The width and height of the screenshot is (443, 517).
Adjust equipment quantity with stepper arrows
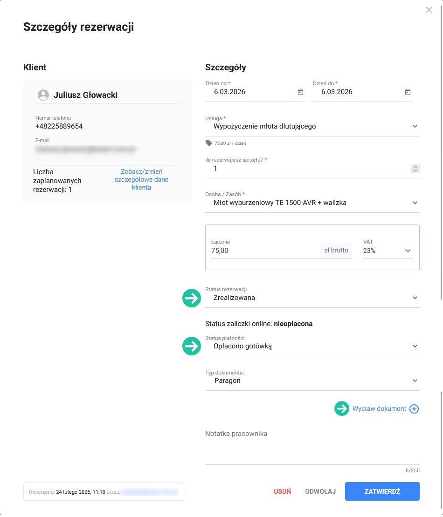[x=415, y=169]
